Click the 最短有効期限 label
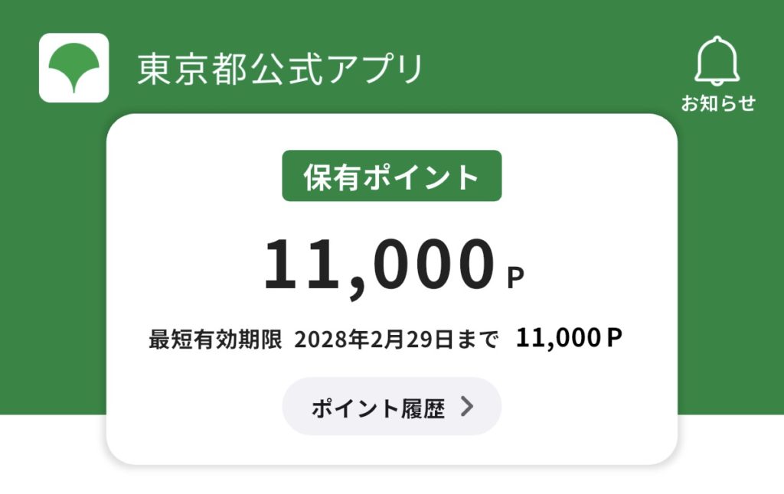The width and height of the screenshot is (784, 494). click(x=215, y=339)
